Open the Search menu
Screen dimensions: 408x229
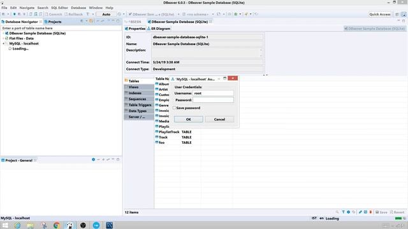click(43, 8)
